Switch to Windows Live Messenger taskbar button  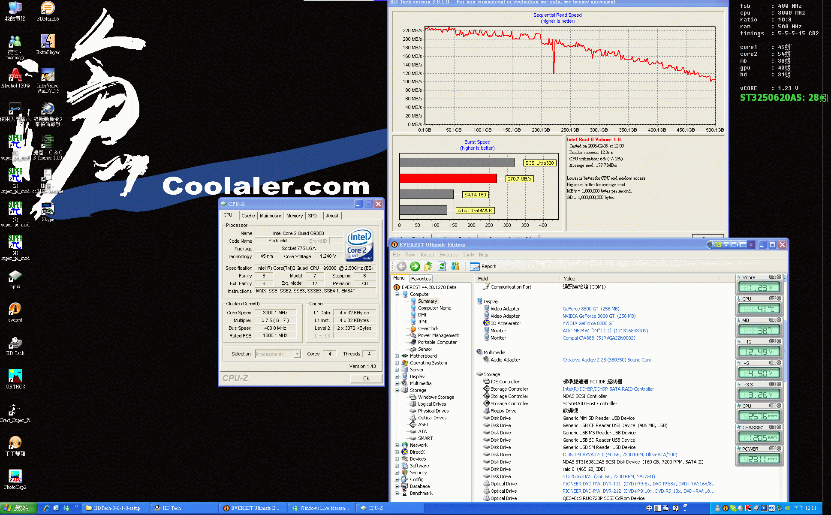pos(322,508)
